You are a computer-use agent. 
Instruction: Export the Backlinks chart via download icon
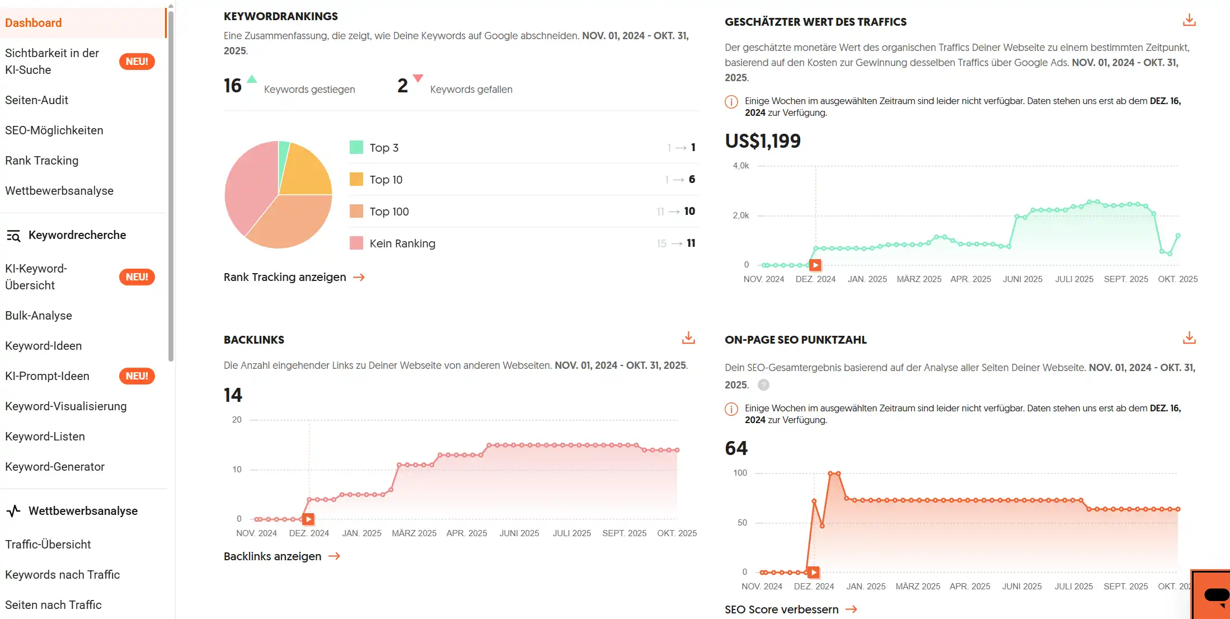coord(688,338)
